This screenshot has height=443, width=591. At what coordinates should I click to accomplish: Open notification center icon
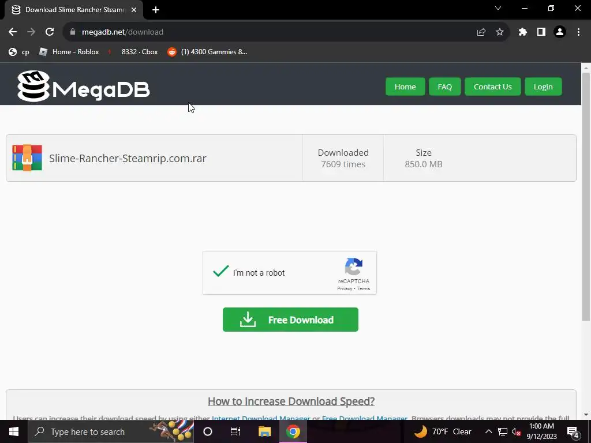pyautogui.click(x=573, y=431)
